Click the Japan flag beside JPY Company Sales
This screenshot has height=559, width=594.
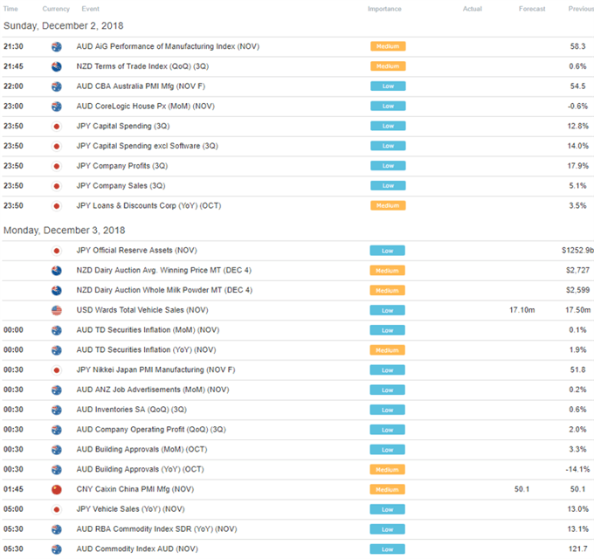(57, 186)
